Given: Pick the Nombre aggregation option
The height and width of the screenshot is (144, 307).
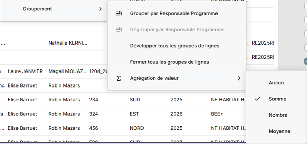Looking at the screenshot, I should [x=278, y=115].
